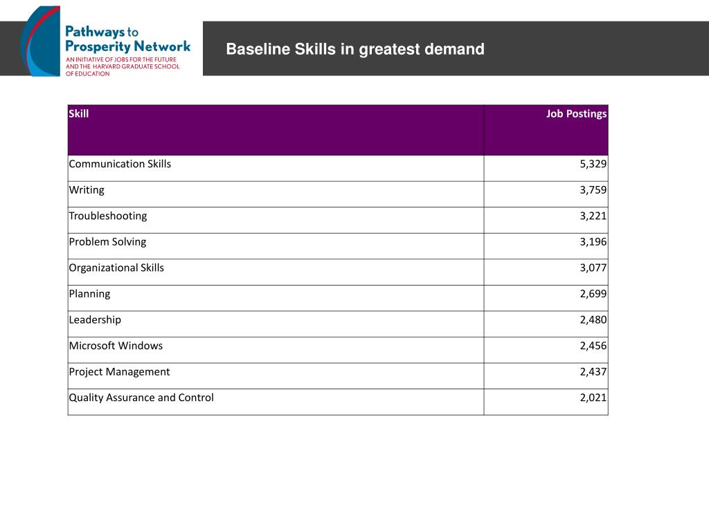Click the value 2,480

pyautogui.click(x=593, y=319)
